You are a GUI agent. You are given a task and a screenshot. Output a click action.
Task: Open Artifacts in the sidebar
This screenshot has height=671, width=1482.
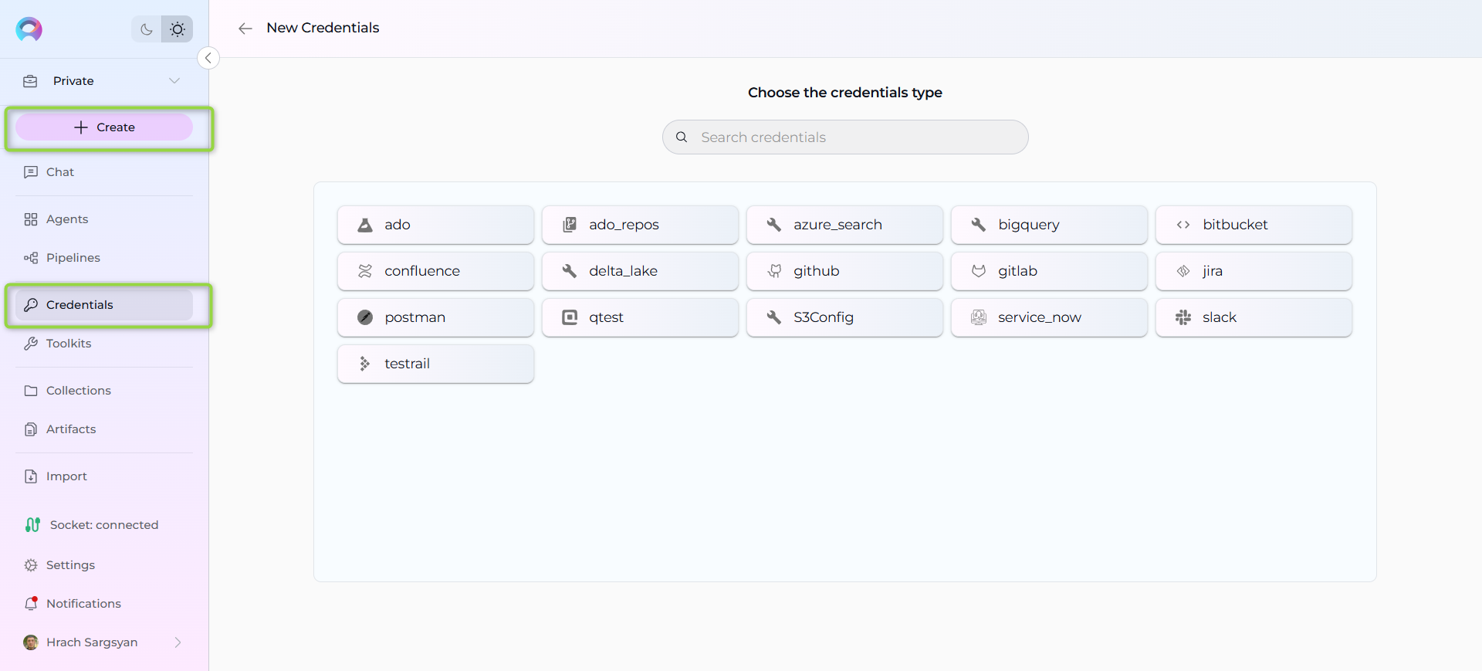pyautogui.click(x=104, y=429)
